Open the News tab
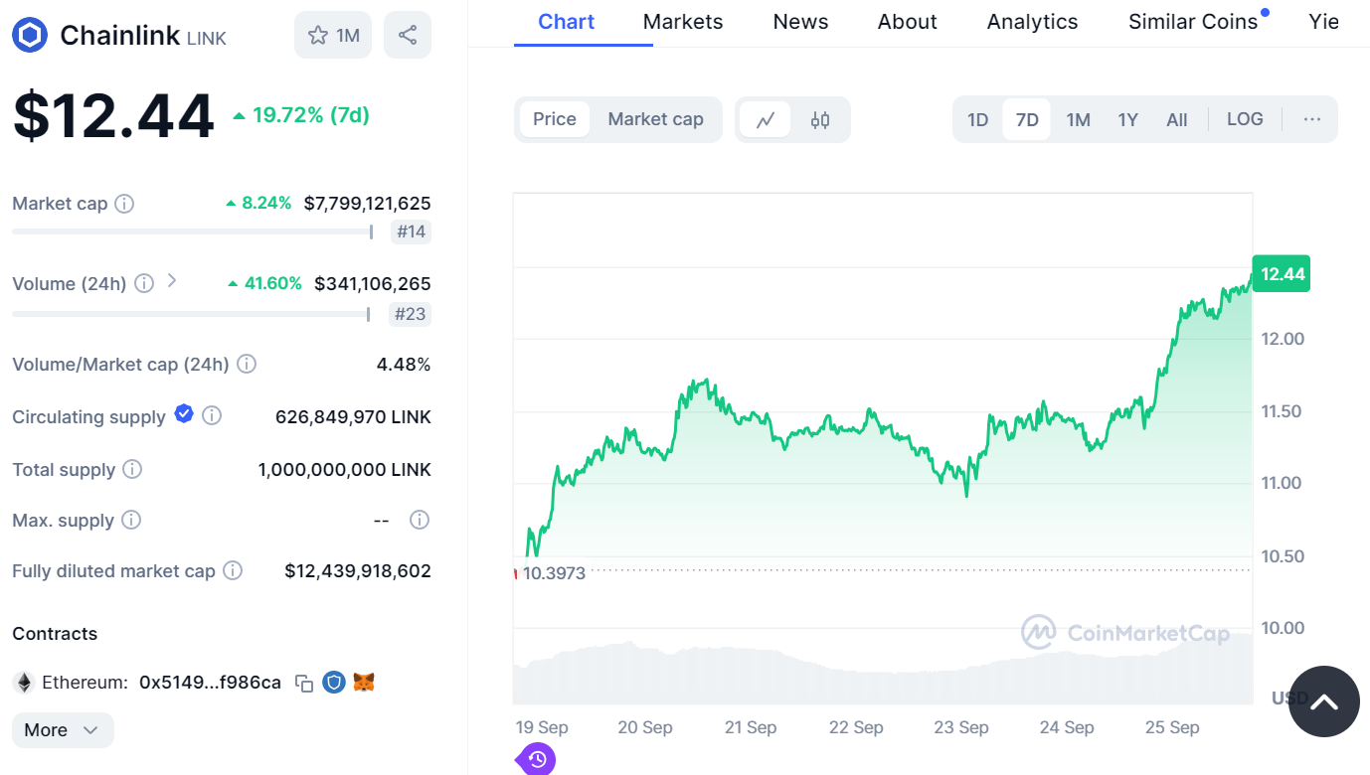The image size is (1370, 775). [x=799, y=21]
